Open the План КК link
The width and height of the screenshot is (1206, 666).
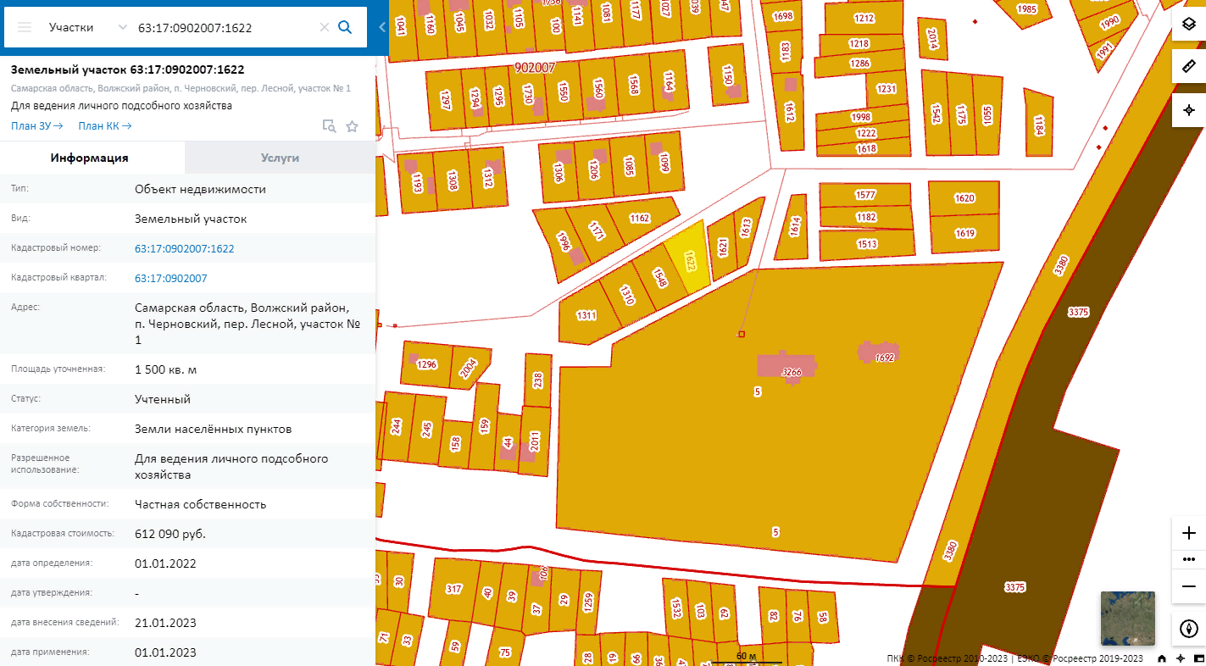105,126
